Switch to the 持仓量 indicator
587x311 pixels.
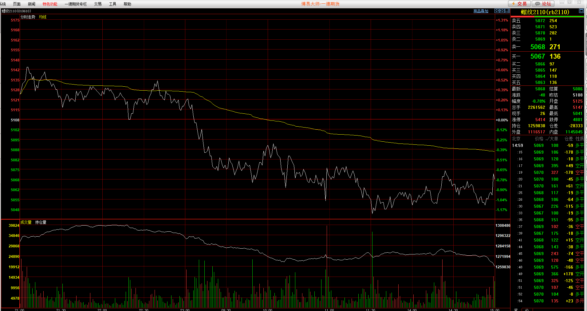point(41,222)
